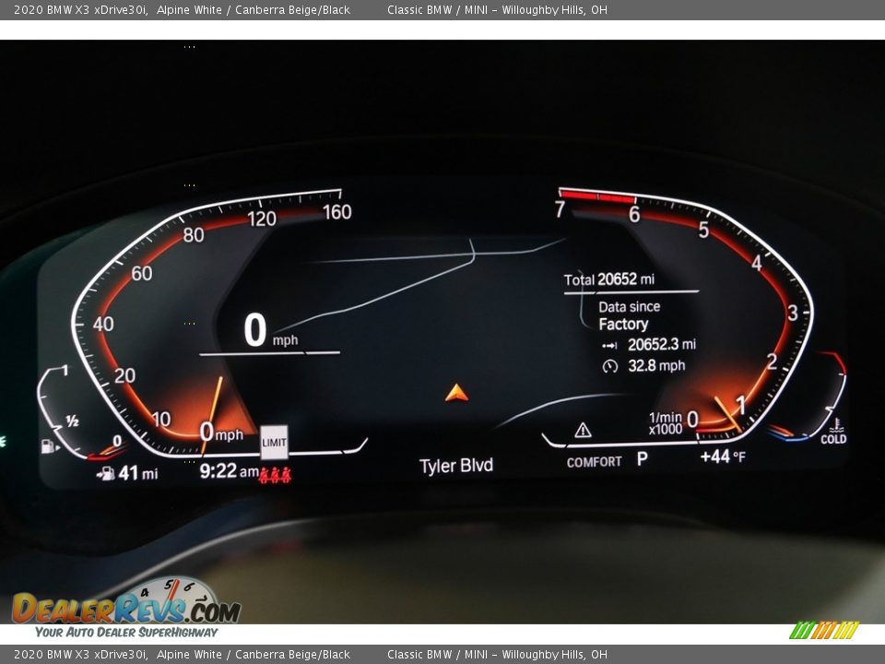Click the red redline zone on the tachometer
The image size is (885, 664).
[x=598, y=196]
